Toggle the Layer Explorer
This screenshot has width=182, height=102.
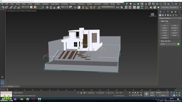pos(130,7)
